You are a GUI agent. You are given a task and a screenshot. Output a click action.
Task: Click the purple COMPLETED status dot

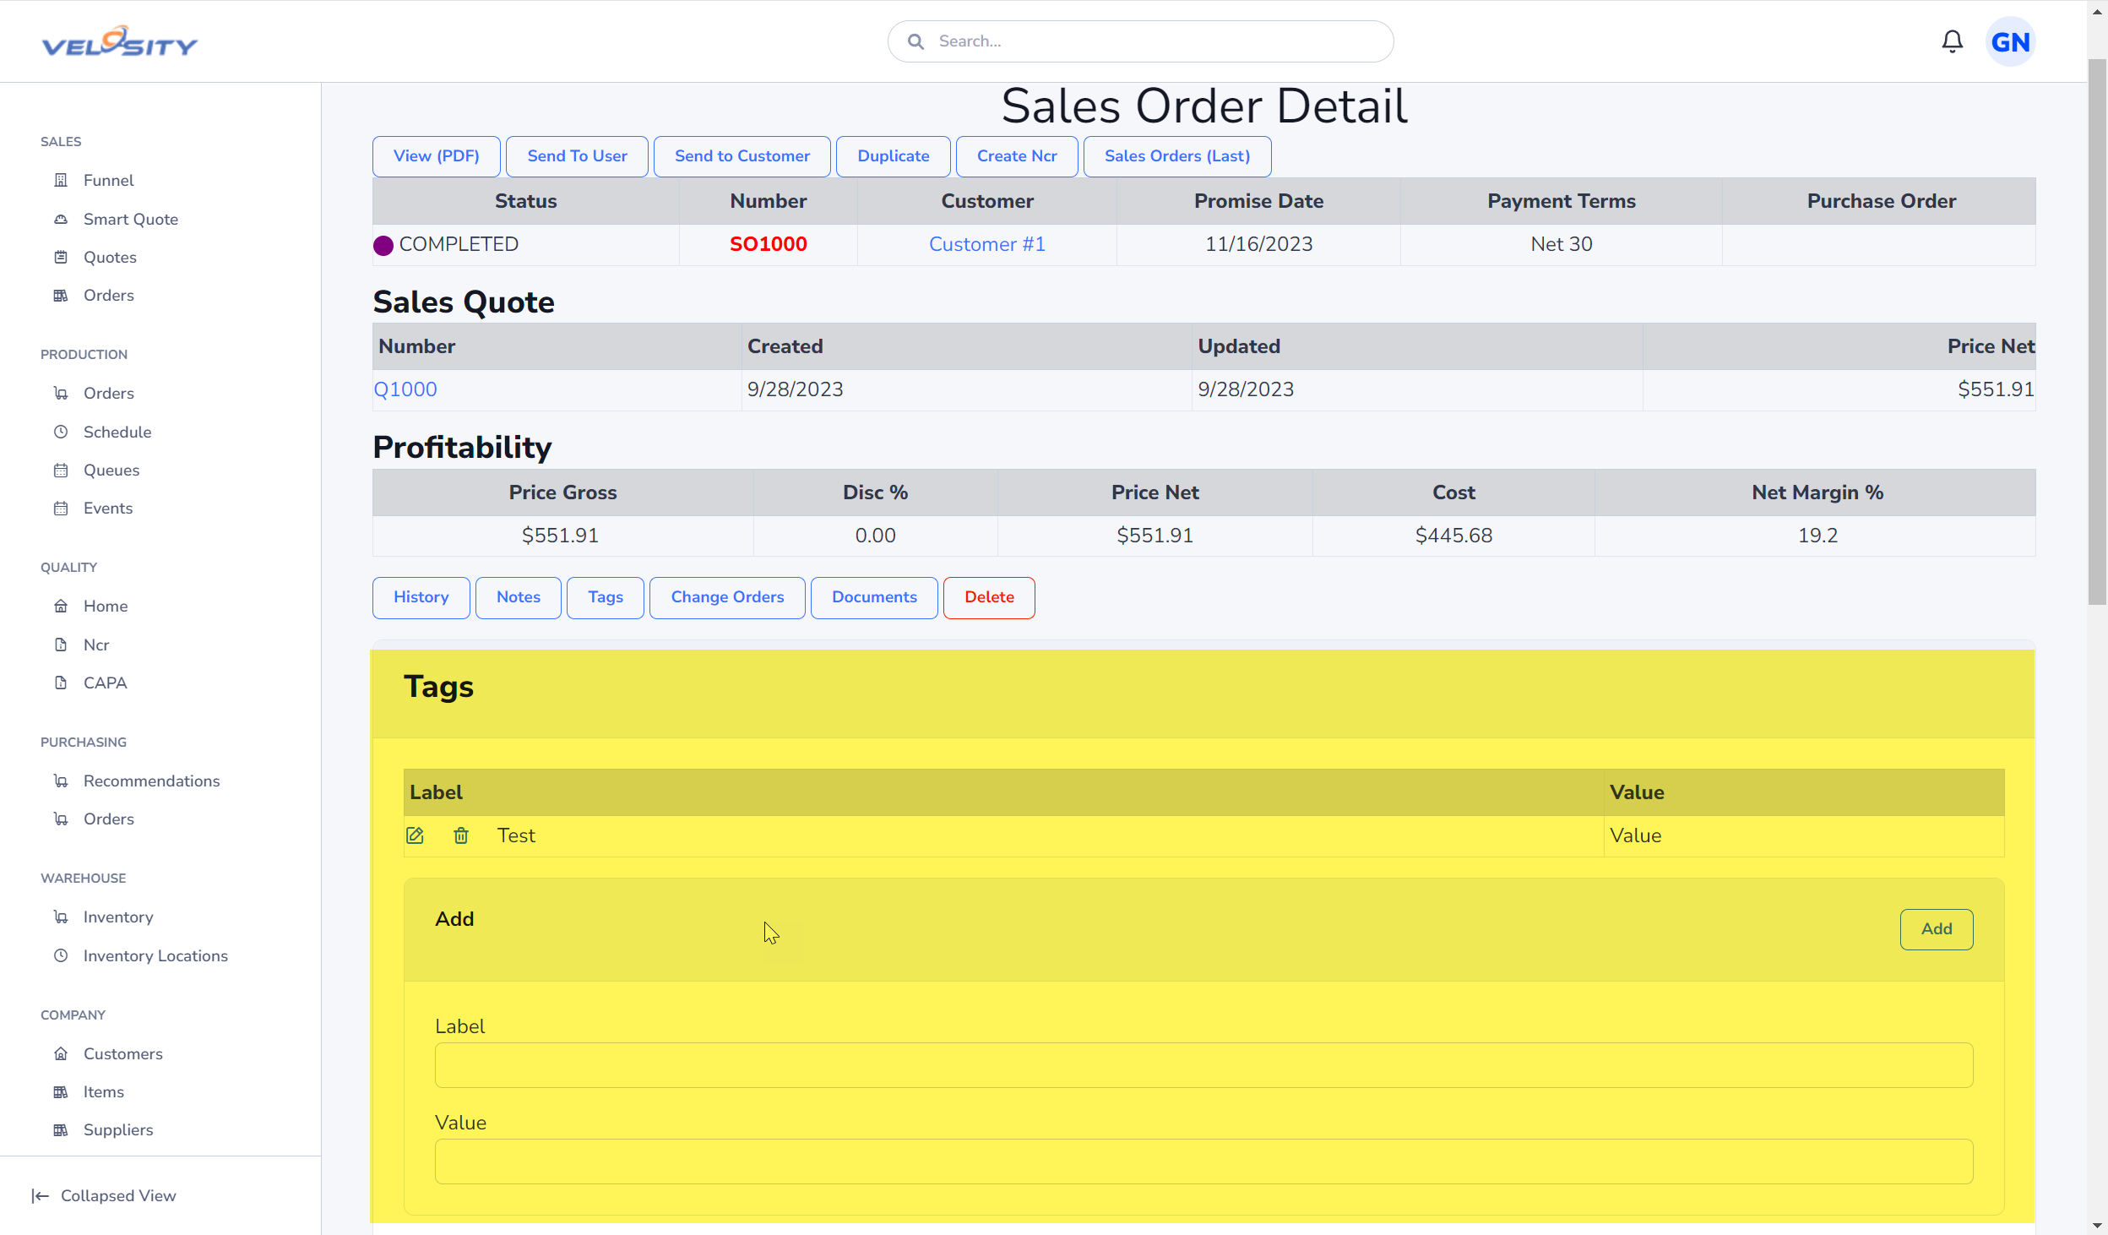tap(383, 246)
